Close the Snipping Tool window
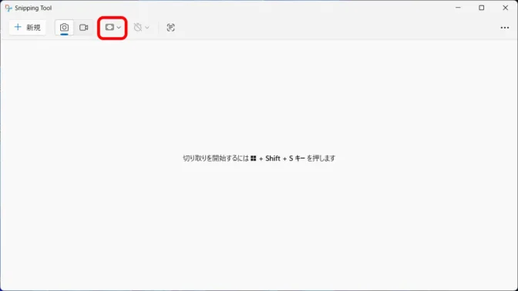Screen dimensions: 518x291 pyautogui.click(x=505, y=8)
